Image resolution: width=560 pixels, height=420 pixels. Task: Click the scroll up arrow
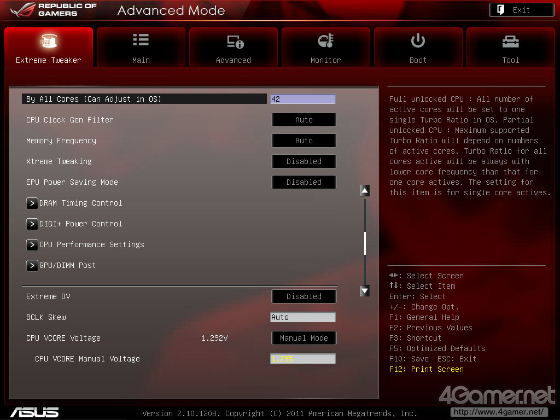point(365,190)
